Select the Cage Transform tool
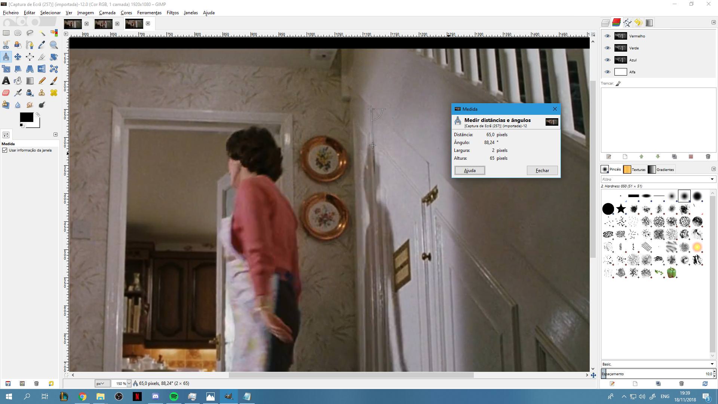The width and height of the screenshot is (718, 404). click(54, 69)
